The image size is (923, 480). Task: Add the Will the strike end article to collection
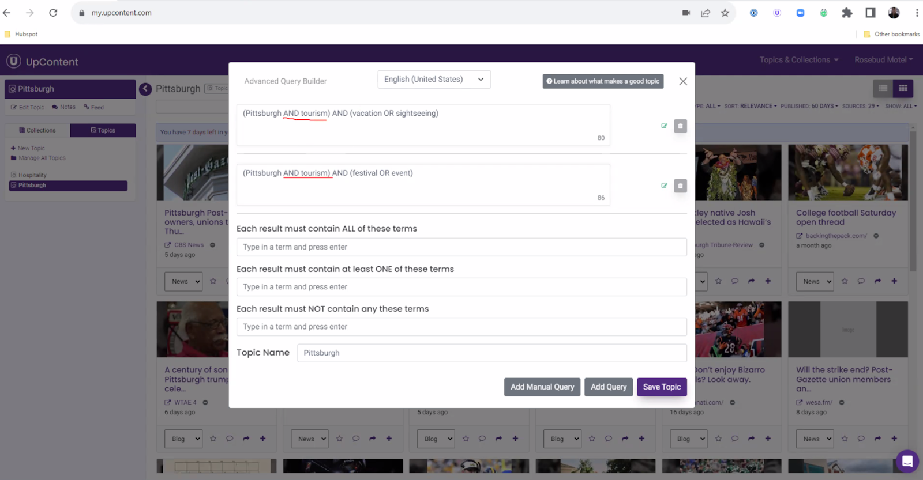[894, 439]
